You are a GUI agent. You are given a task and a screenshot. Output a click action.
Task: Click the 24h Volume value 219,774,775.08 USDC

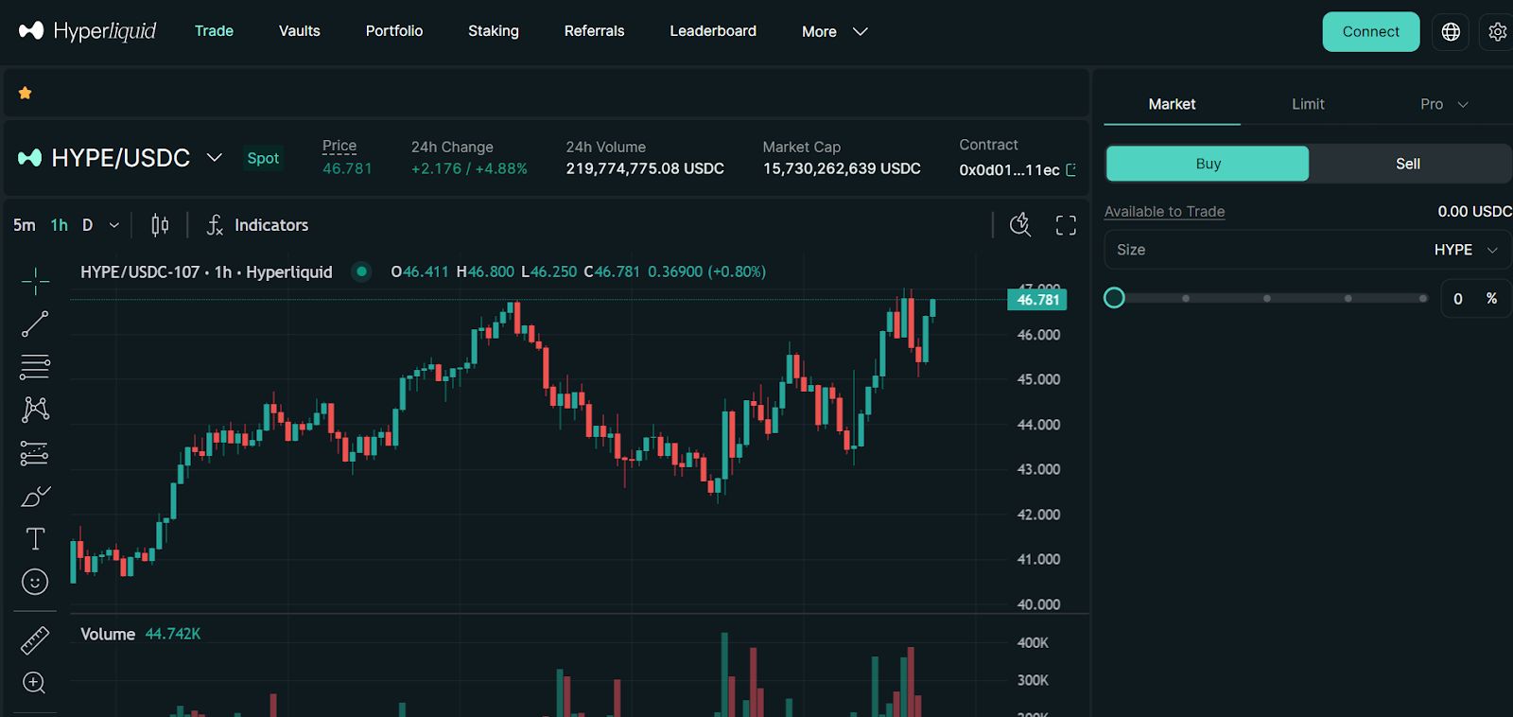tap(645, 168)
